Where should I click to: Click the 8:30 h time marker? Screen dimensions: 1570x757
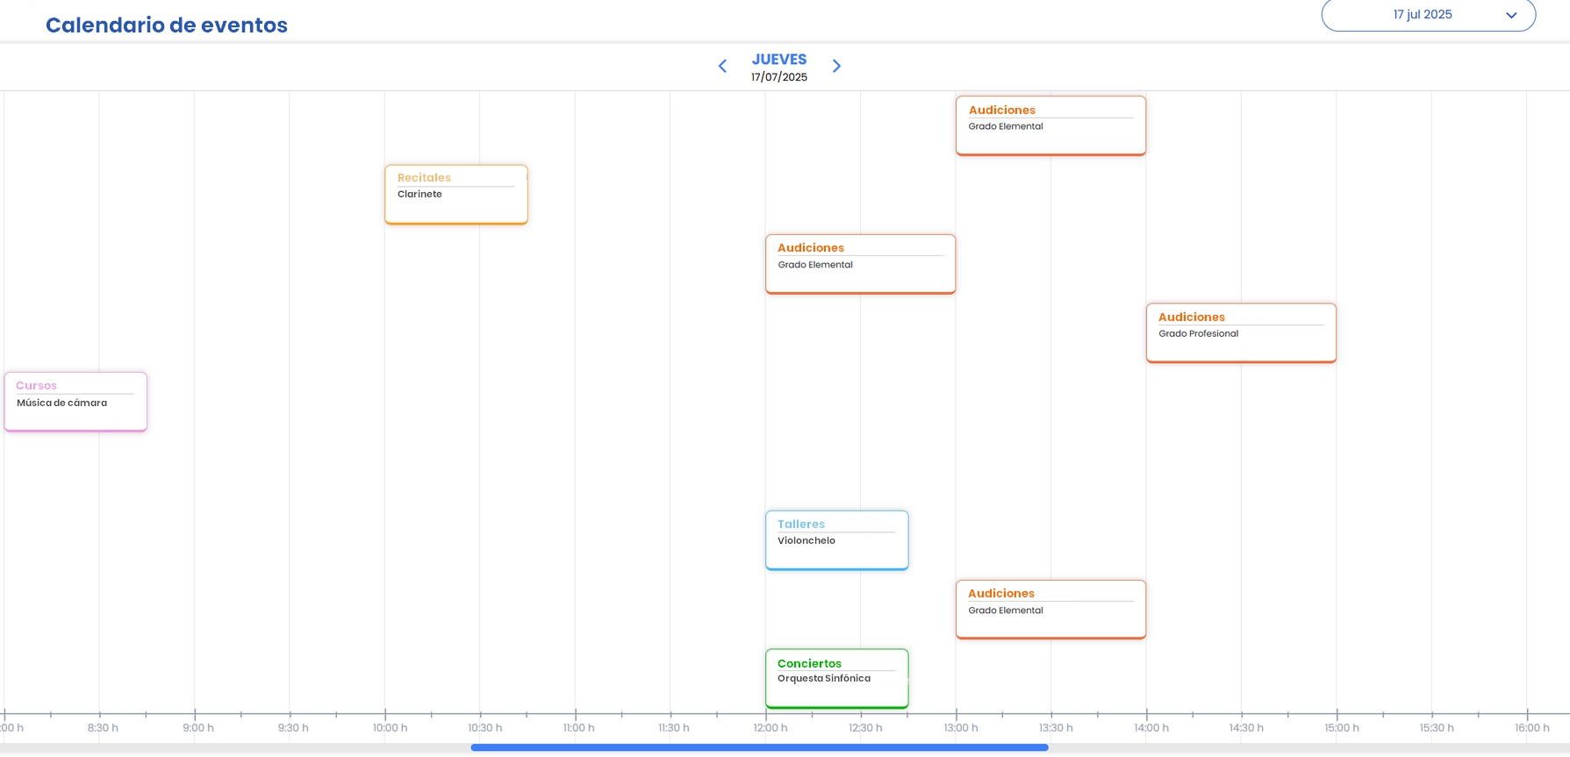tap(103, 728)
